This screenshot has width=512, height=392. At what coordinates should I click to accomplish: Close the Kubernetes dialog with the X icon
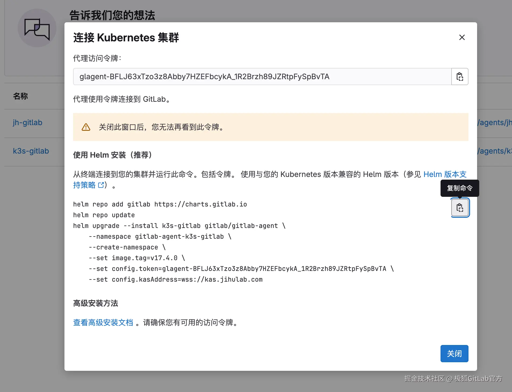coord(462,37)
